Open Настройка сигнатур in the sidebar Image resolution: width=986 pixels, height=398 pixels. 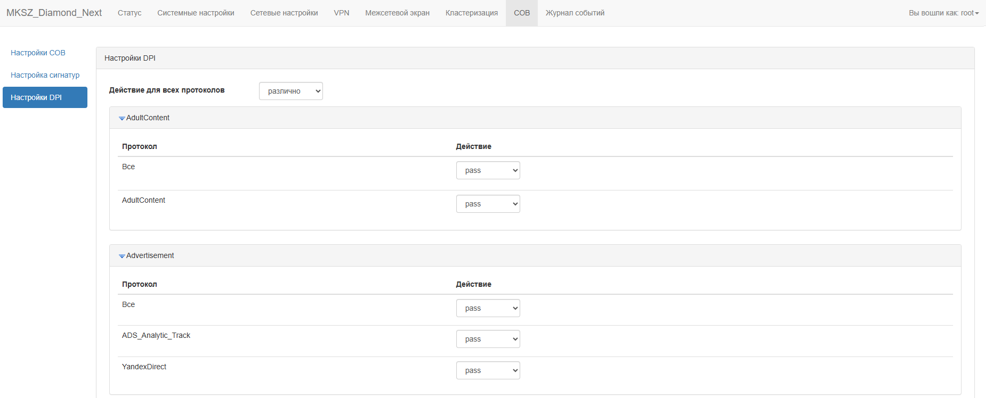[45, 75]
